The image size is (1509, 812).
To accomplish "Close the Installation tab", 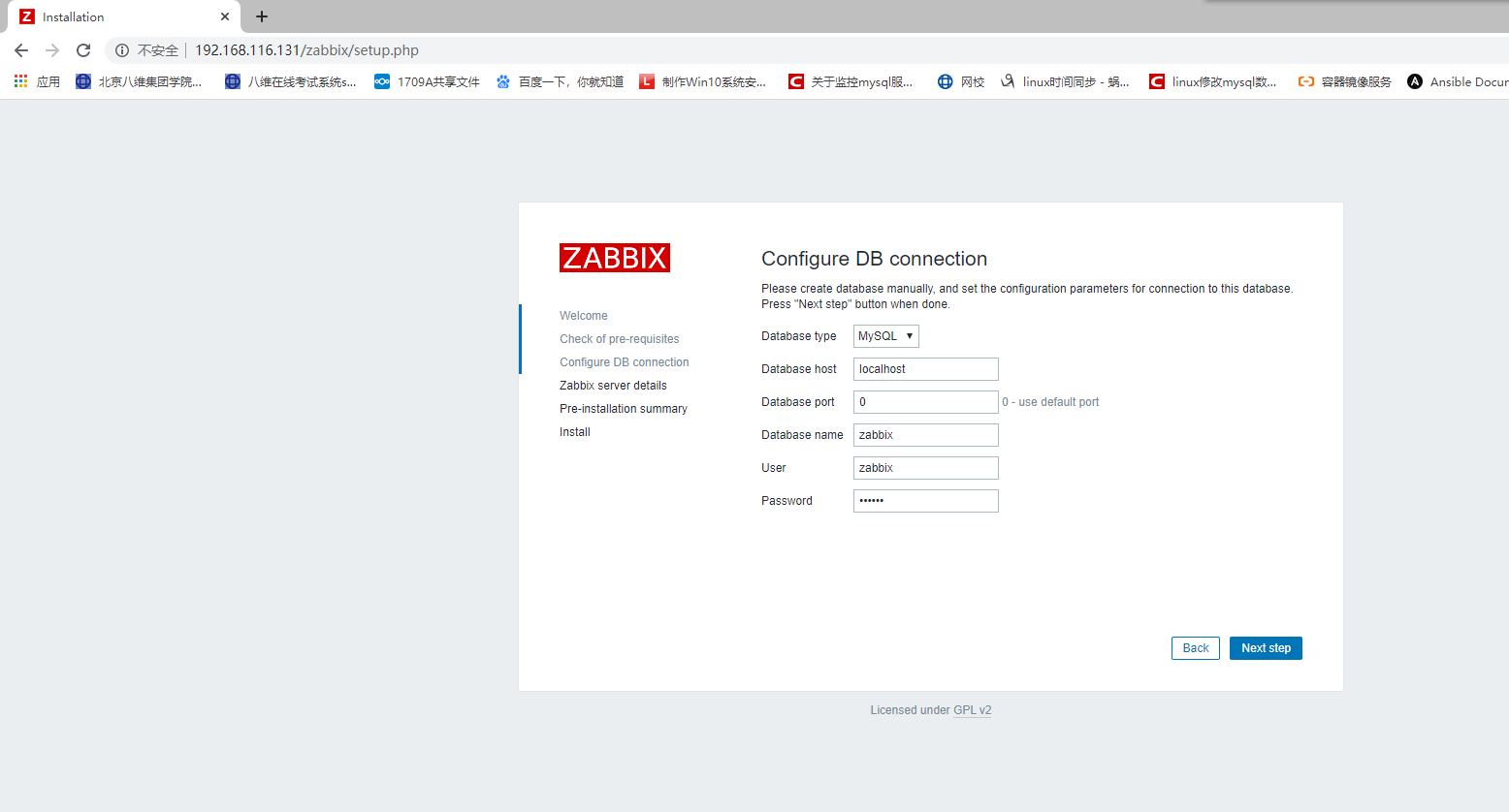I will [x=225, y=16].
